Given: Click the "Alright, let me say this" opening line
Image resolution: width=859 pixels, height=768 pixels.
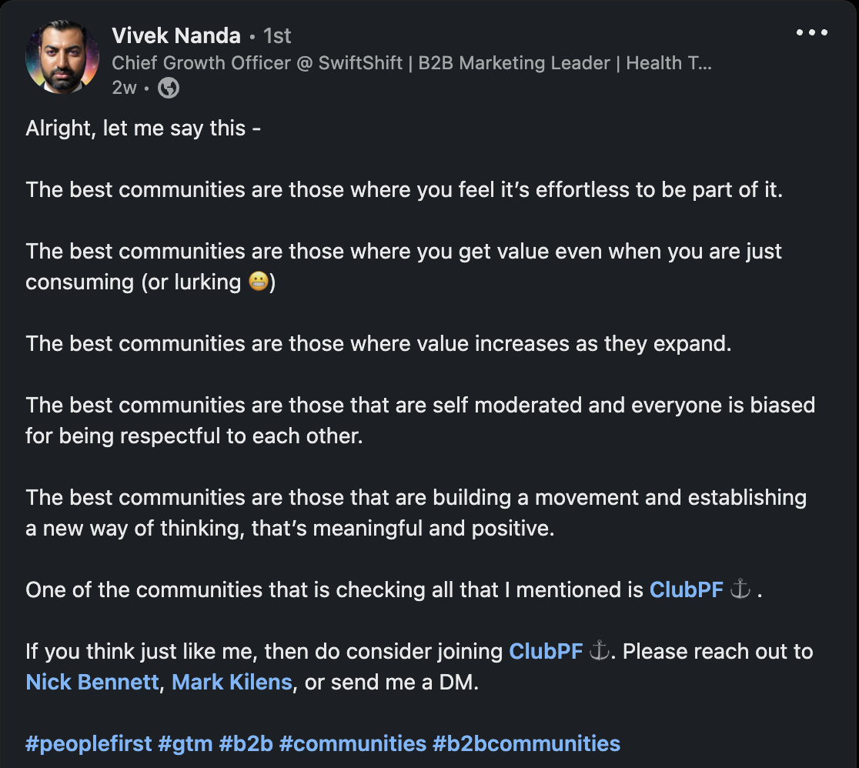Looking at the screenshot, I should (x=143, y=129).
